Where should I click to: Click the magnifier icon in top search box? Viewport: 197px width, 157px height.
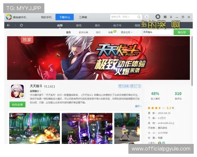click(x=139, y=17)
